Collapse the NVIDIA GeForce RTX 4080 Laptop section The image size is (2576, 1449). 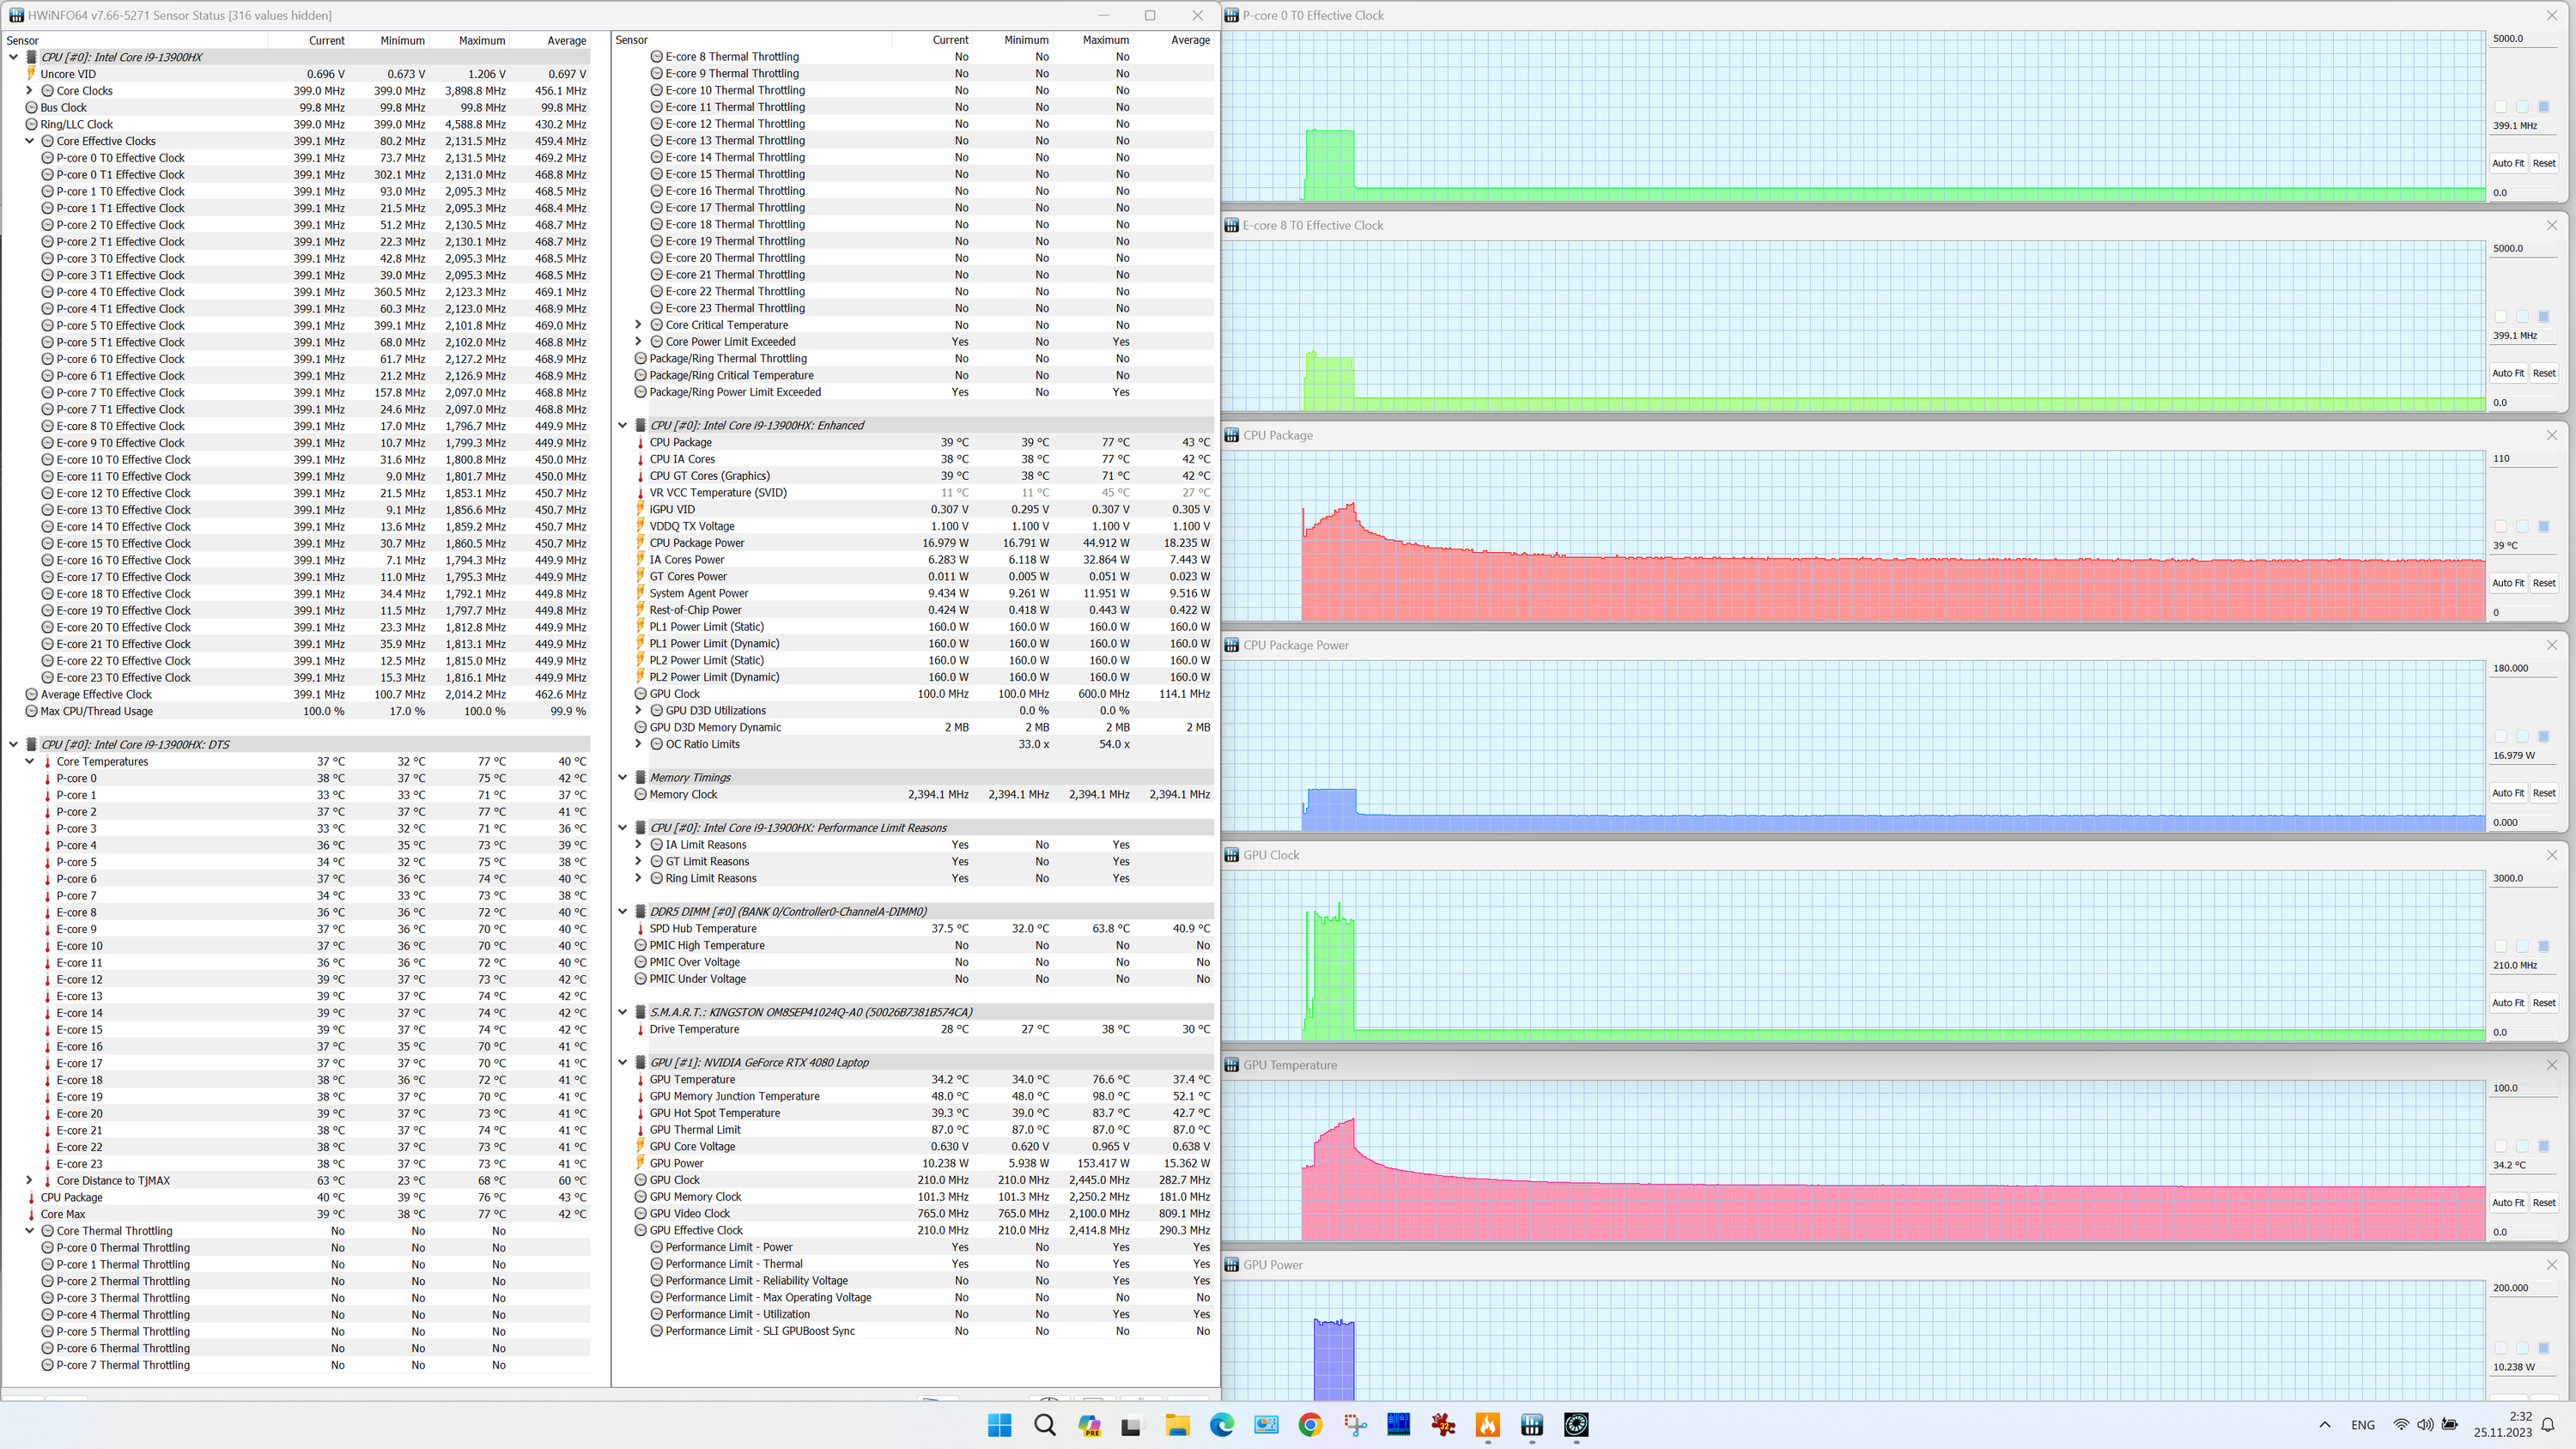click(x=623, y=1062)
